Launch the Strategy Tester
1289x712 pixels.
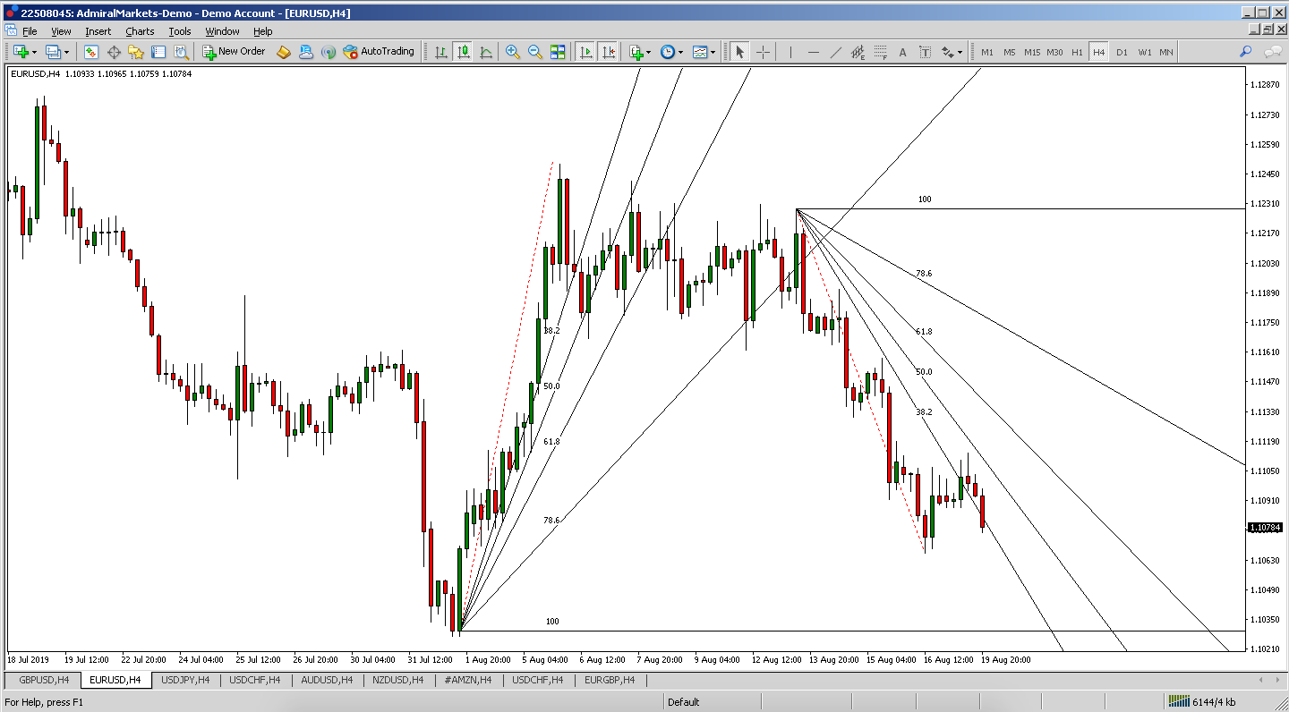[x=181, y=52]
